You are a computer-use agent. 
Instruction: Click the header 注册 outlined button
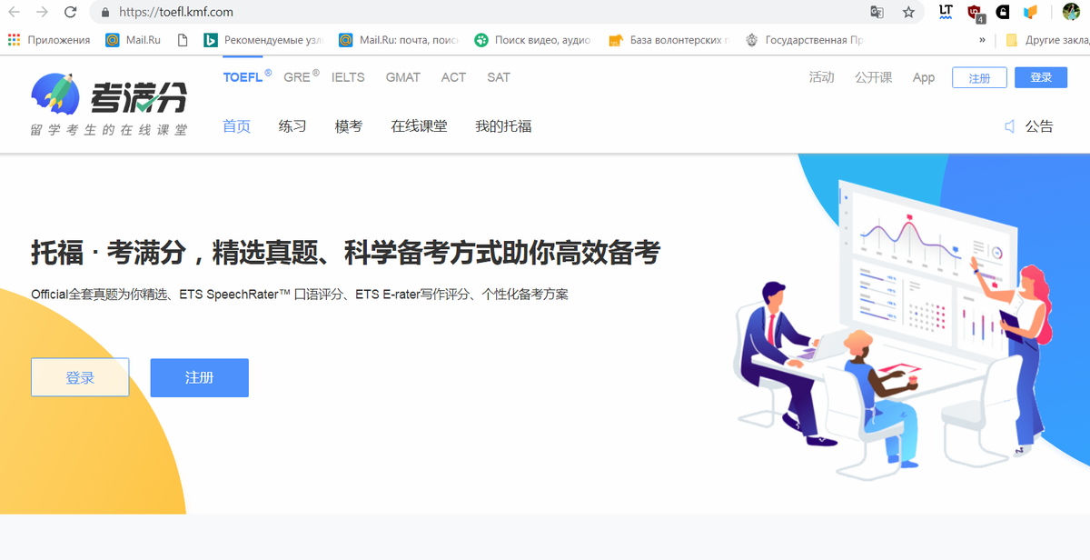[979, 77]
